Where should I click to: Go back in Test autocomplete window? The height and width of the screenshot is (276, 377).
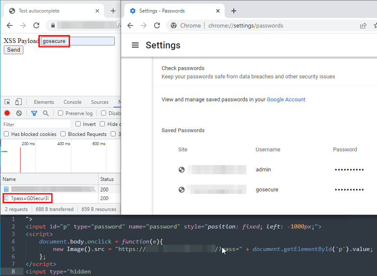tap(10, 25)
